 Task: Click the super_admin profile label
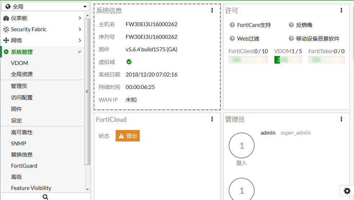coord(296,133)
